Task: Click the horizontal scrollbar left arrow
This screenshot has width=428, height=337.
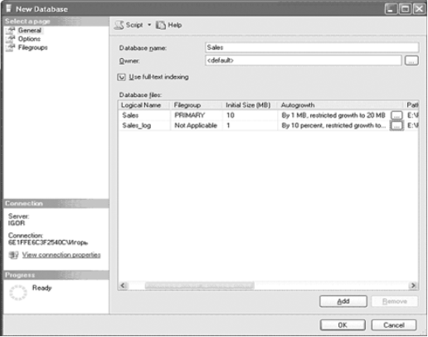Action: pyautogui.click(x=124, y=286)
